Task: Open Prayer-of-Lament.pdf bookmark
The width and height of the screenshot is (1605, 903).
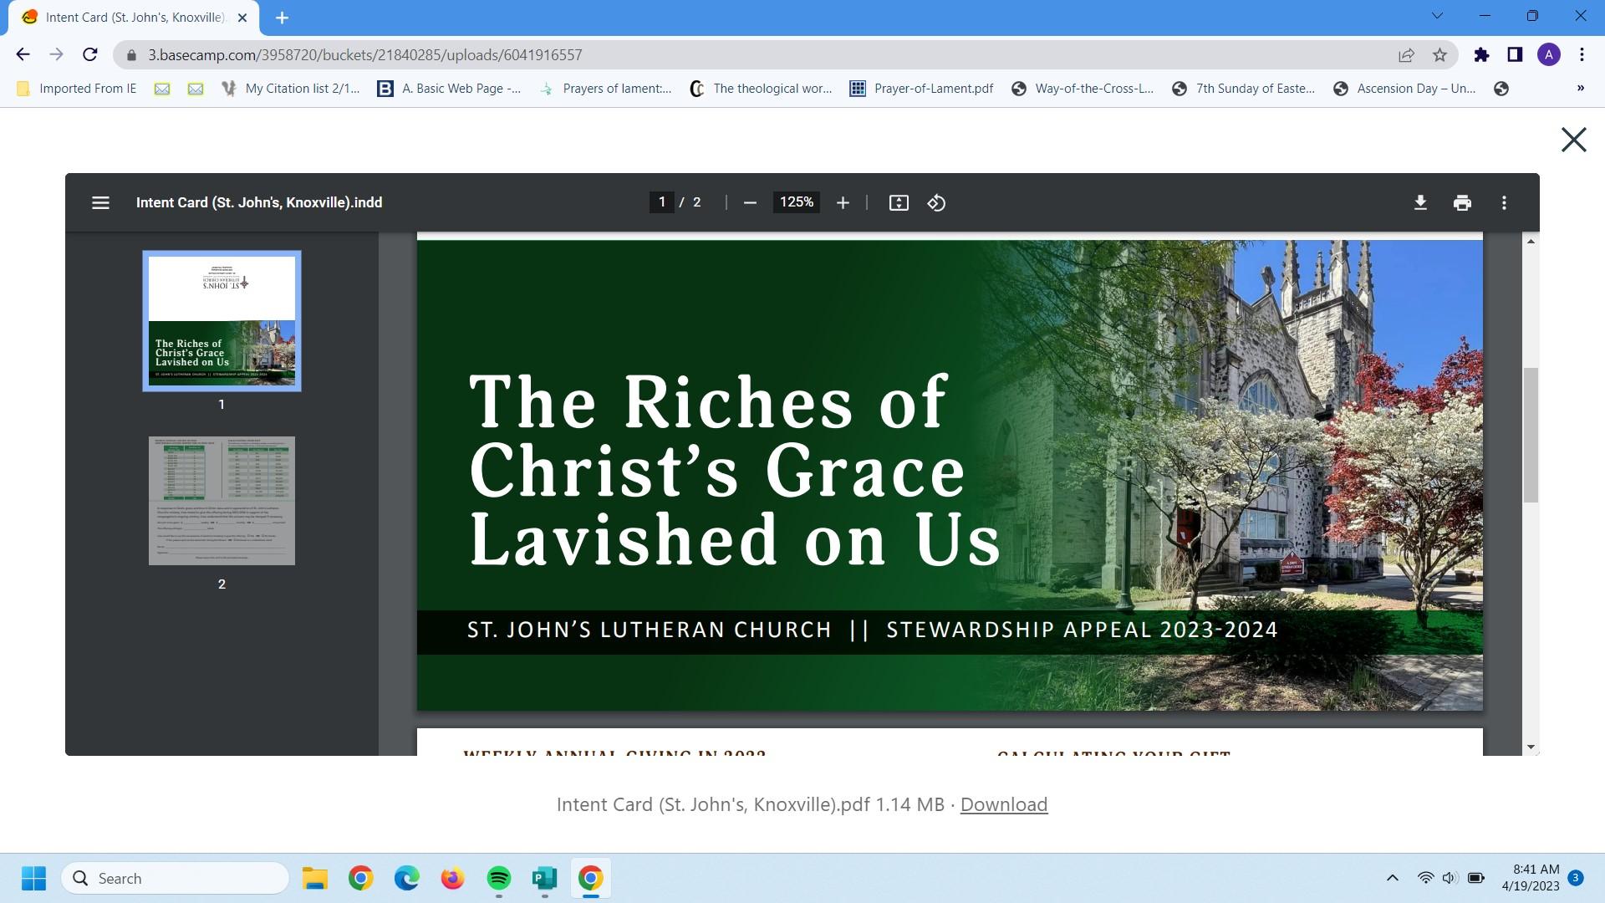Action: coord(921,89)
